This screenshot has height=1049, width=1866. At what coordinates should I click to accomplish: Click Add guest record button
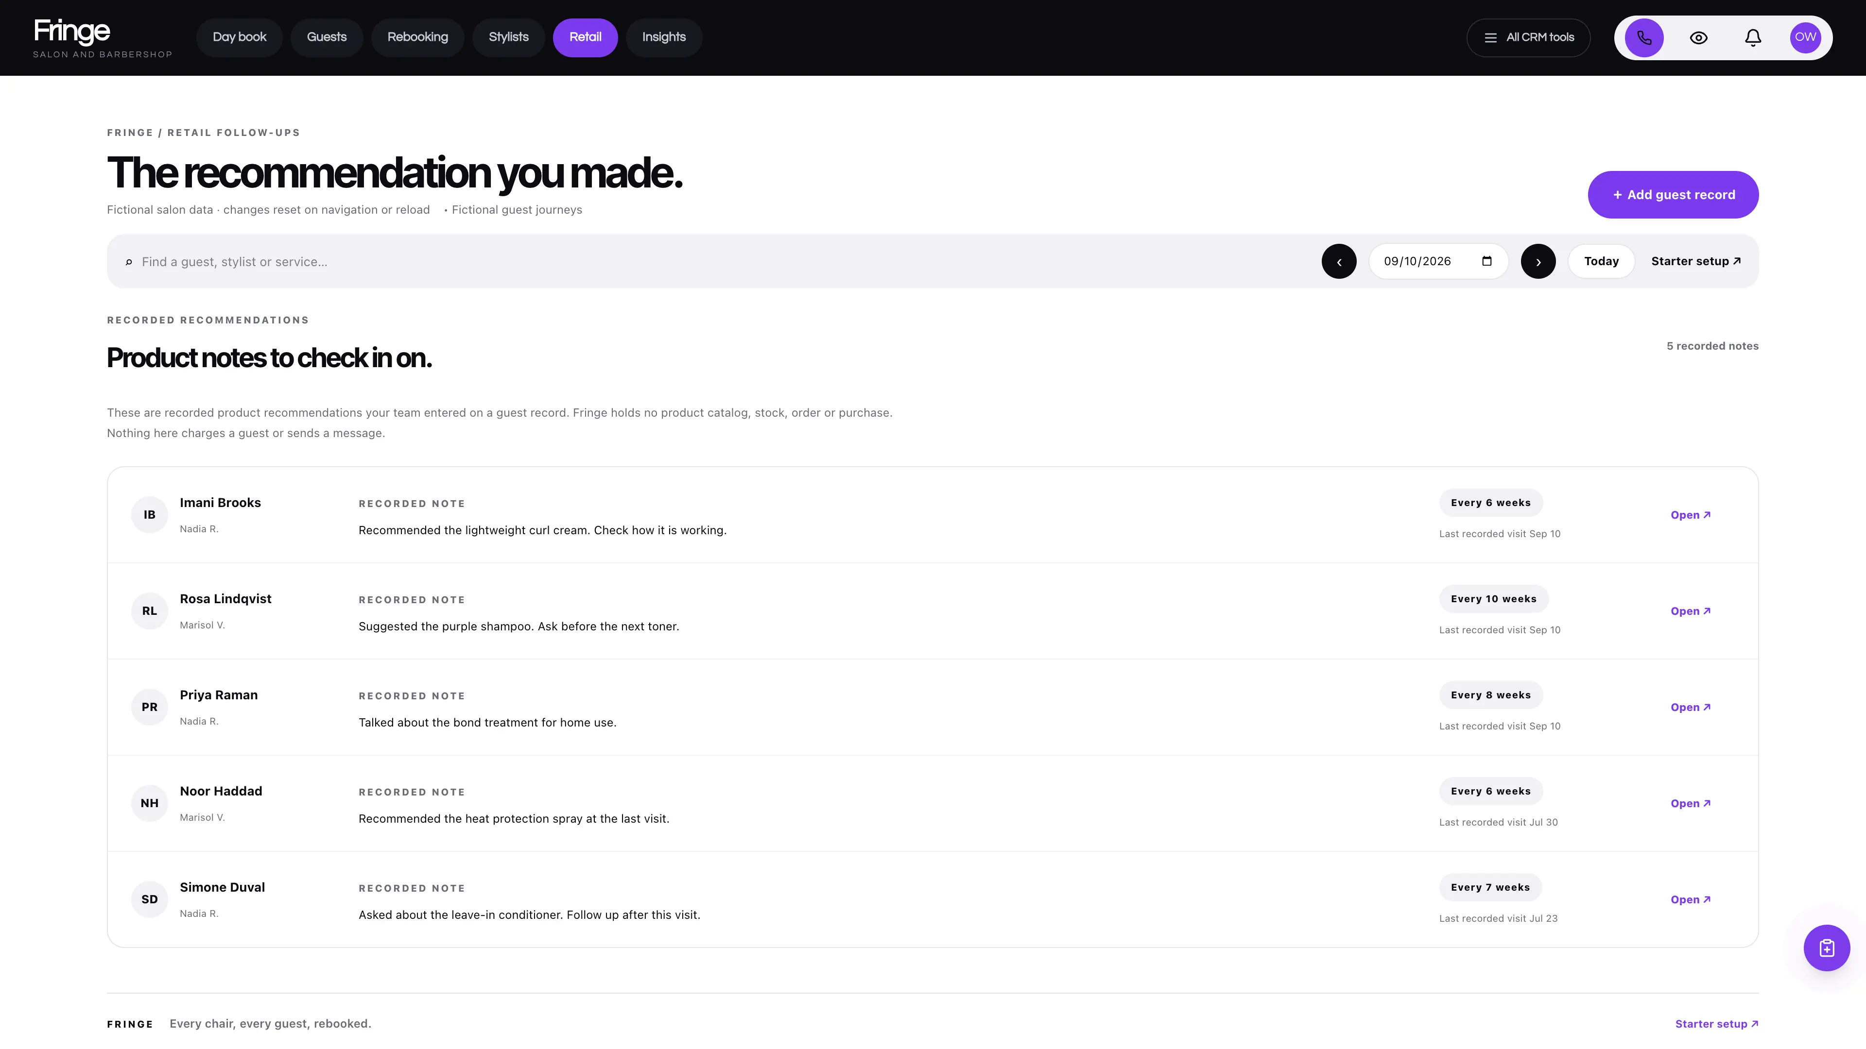(x=1673, y=195)
